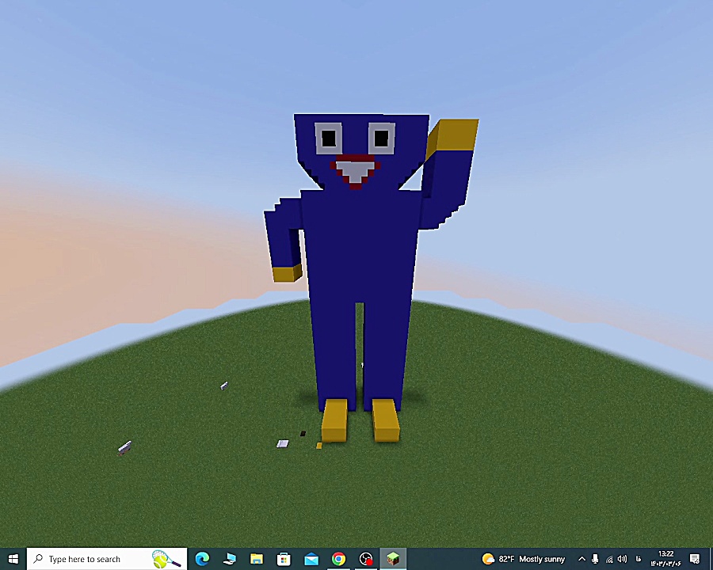
Task: Open File Explorer from the taskbar
Action: (x=257, y=559)
